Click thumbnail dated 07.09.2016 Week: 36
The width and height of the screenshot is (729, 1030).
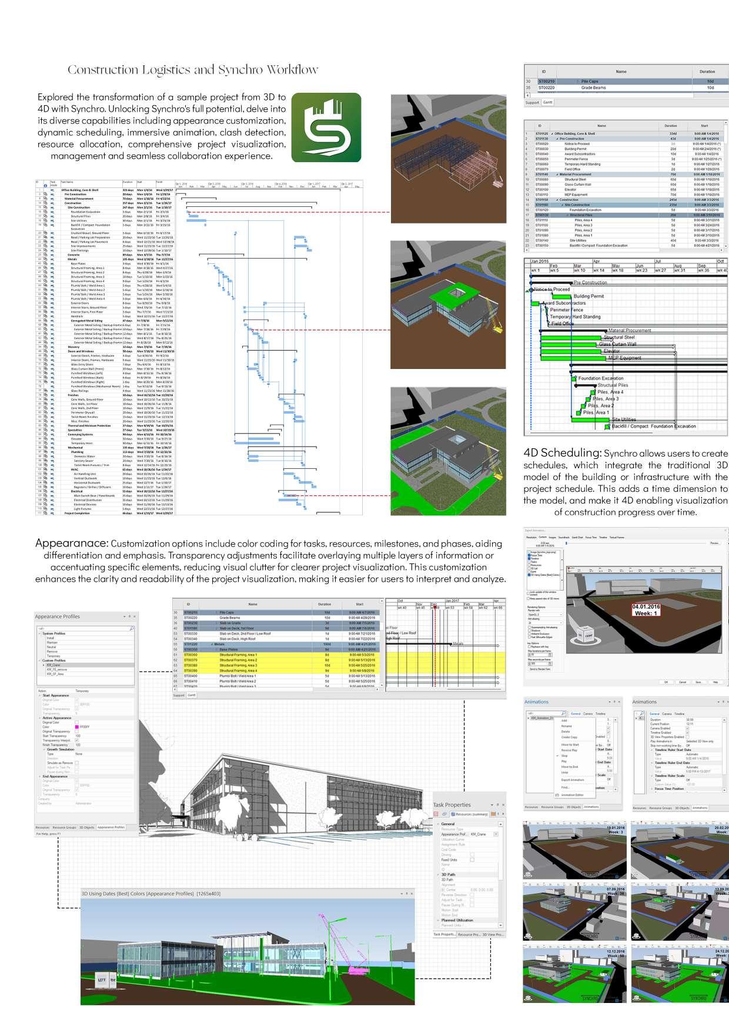click(574, 911)
